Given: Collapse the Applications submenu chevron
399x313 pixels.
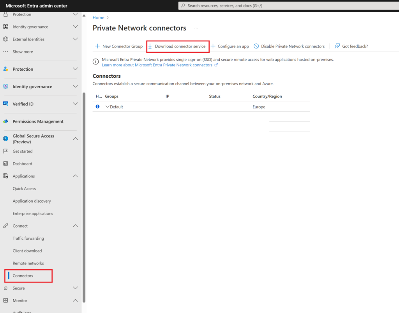Looking at the screenshot, I should pos(75,176).
